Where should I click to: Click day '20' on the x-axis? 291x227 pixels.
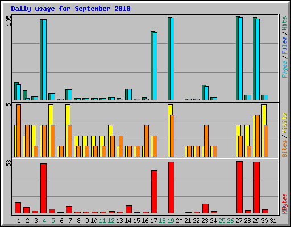[x=179, y=221]
